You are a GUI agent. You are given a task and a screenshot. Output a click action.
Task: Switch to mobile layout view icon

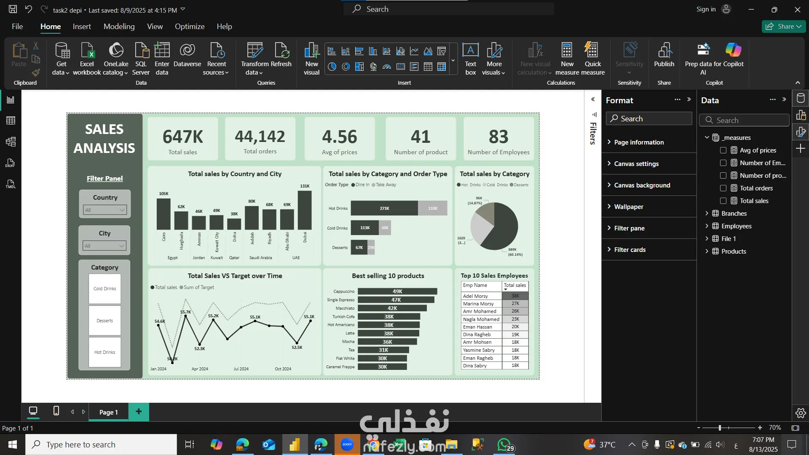[56, 411]
